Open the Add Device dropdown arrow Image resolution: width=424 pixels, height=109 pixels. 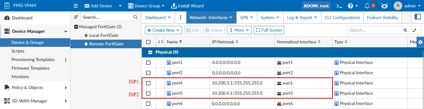point(120,6)
